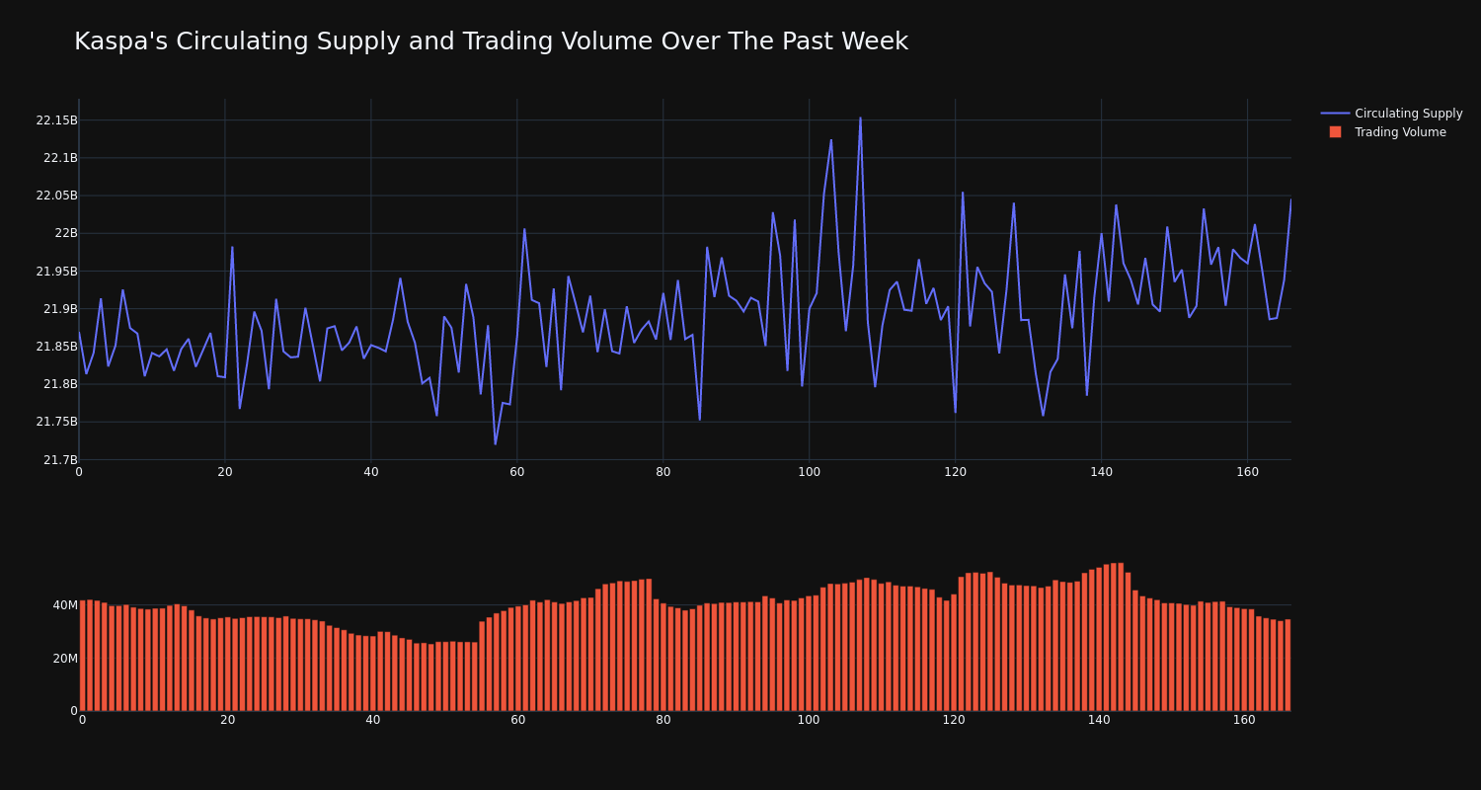
Task: Click the 80 tick on volume chart x-axis
Action: click(663, 720)
